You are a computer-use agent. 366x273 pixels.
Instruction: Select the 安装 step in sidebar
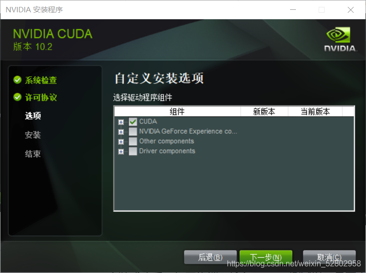point(33,135)
